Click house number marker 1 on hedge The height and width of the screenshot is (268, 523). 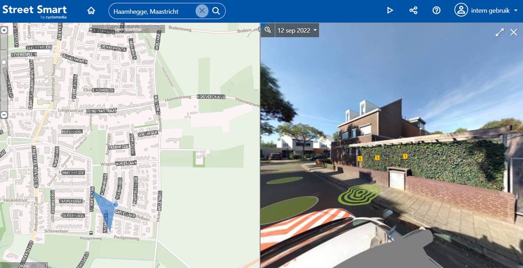coord(405,156)
